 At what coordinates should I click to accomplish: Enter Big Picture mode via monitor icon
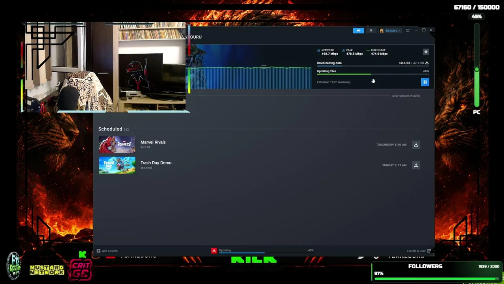408,30
